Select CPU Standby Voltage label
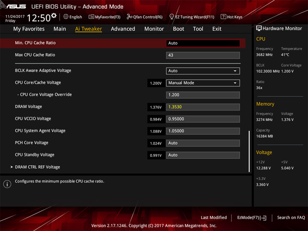The height and width of the screenshot is (231, 308). click(x=35, y=154)
